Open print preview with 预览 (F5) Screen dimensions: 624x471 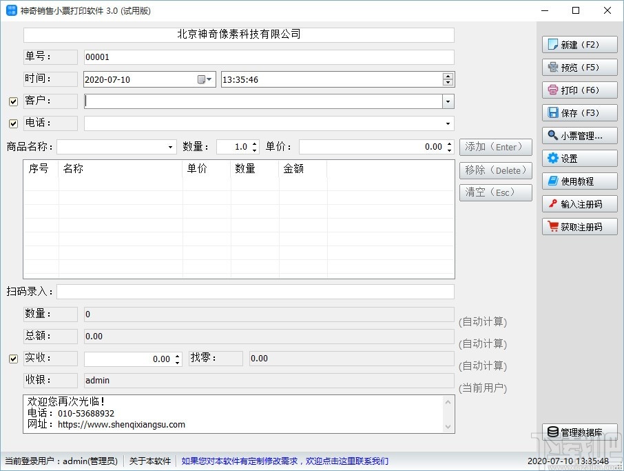579,68
